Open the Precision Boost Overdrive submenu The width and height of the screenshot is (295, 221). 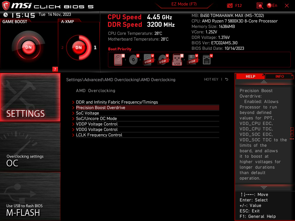tap(147, 108)
